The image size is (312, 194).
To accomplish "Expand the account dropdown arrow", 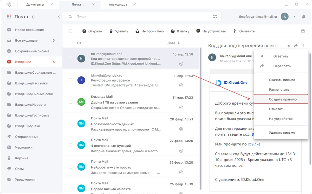I will (x=294, y=17).
